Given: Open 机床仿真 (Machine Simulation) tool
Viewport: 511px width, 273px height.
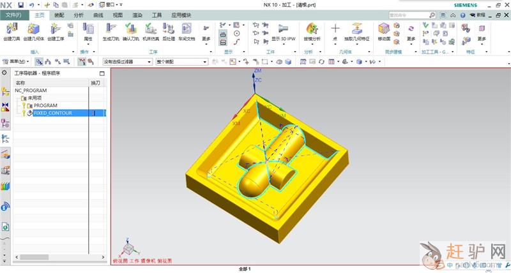Looking at the screenshot, I should [151, 29].
